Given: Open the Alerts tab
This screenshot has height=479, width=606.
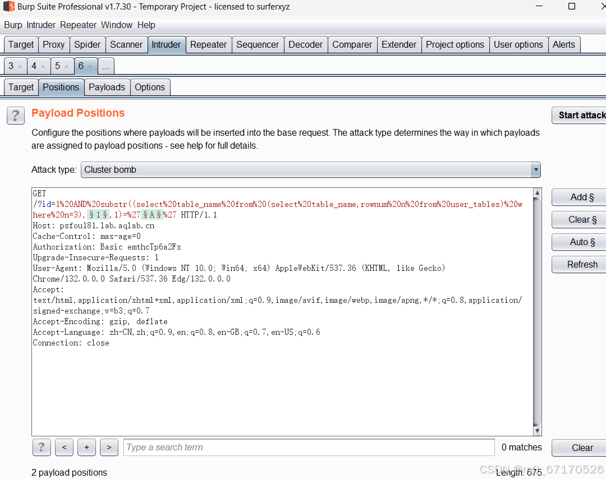Looking at the screenshot, I should pyautogui.click(x=564, y=45).
